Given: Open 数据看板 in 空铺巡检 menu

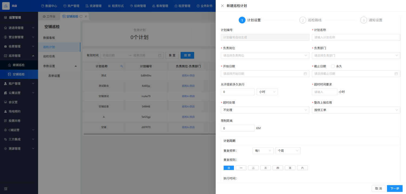Looking at the screenshot, I should tap(60, 38).
